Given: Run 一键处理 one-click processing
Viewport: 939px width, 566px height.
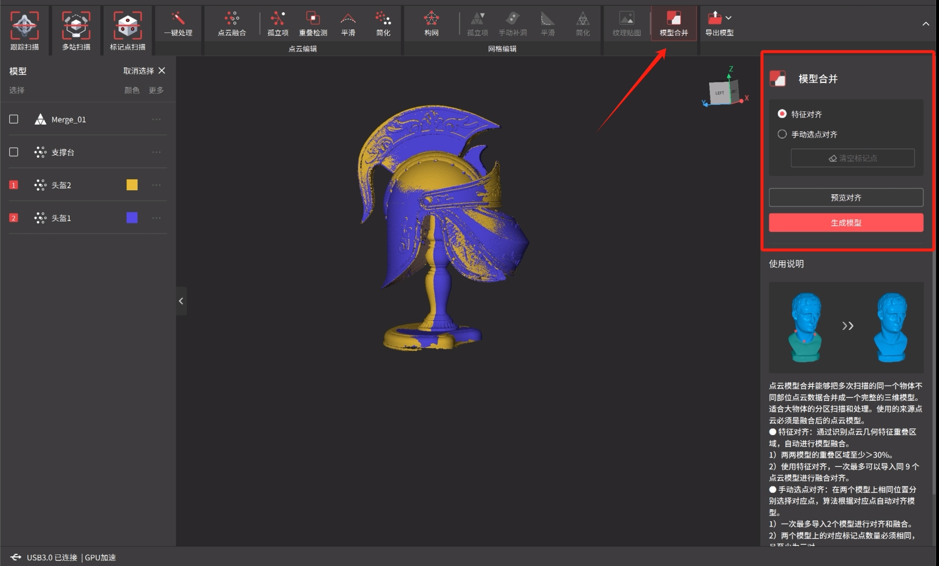Looking at the screenshot, I should pos(178,24).
